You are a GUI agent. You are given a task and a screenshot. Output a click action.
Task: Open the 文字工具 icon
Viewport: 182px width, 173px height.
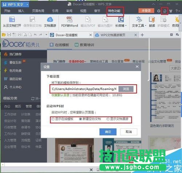(139, 20)
